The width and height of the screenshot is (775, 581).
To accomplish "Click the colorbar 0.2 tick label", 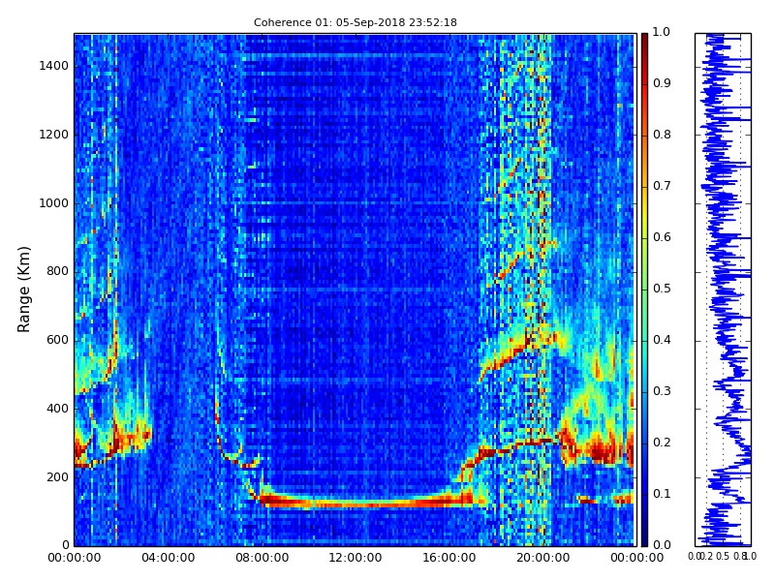I will 662,443.
